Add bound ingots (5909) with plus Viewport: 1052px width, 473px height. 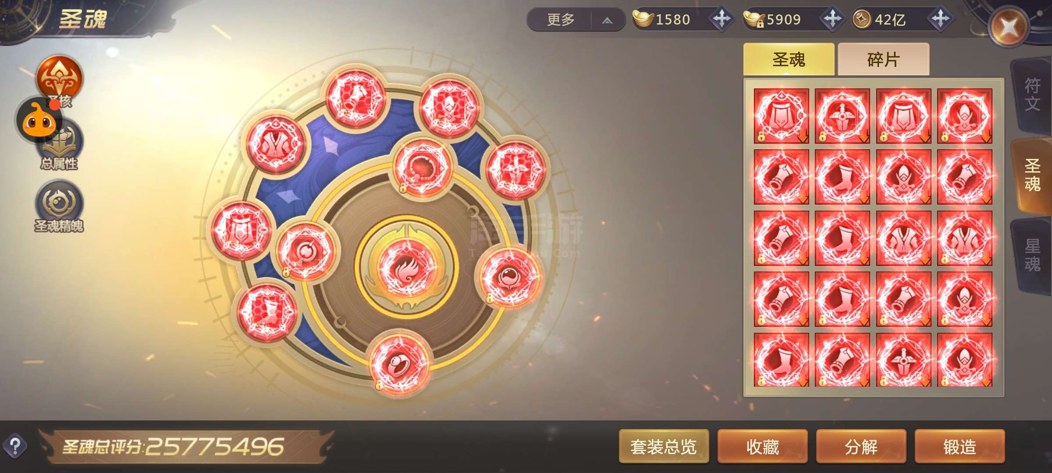tap(832, 19)
